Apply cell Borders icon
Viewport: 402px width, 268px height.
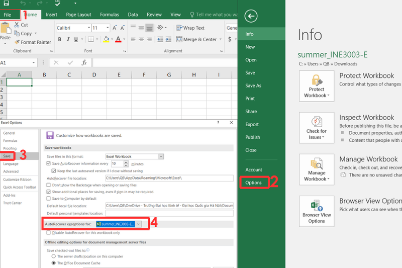coord(91,39)
